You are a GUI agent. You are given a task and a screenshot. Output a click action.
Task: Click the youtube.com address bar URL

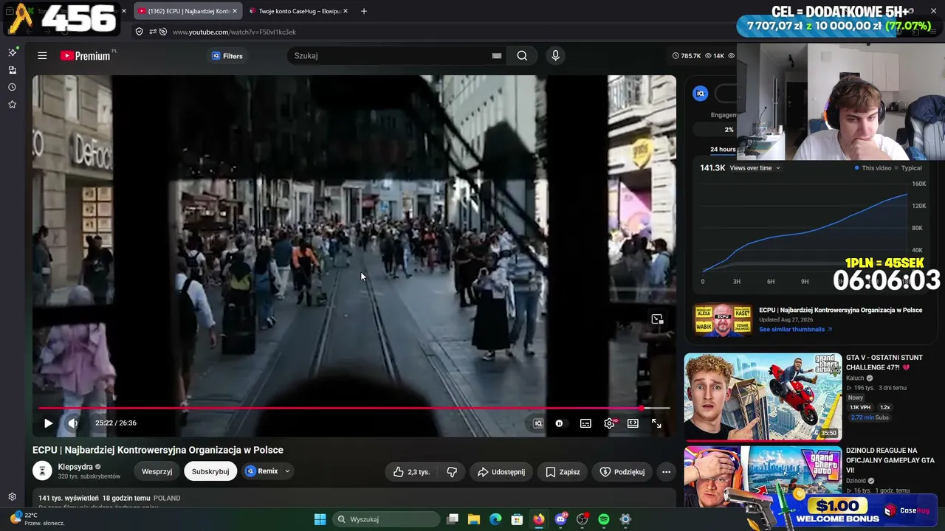point(234,32)
